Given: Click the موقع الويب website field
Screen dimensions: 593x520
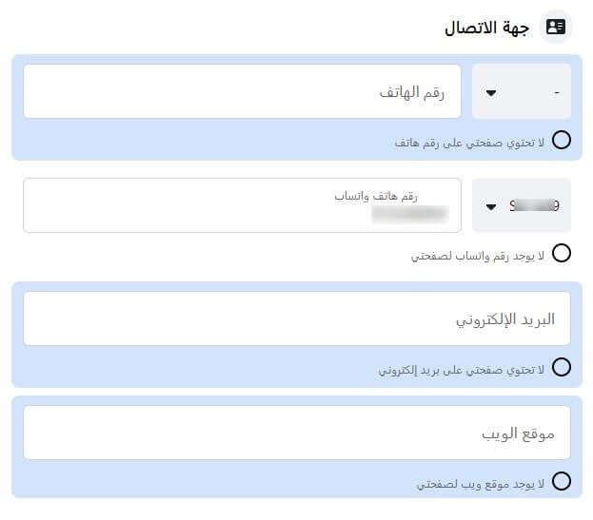Looking at the screenshot, I should 296,433.
